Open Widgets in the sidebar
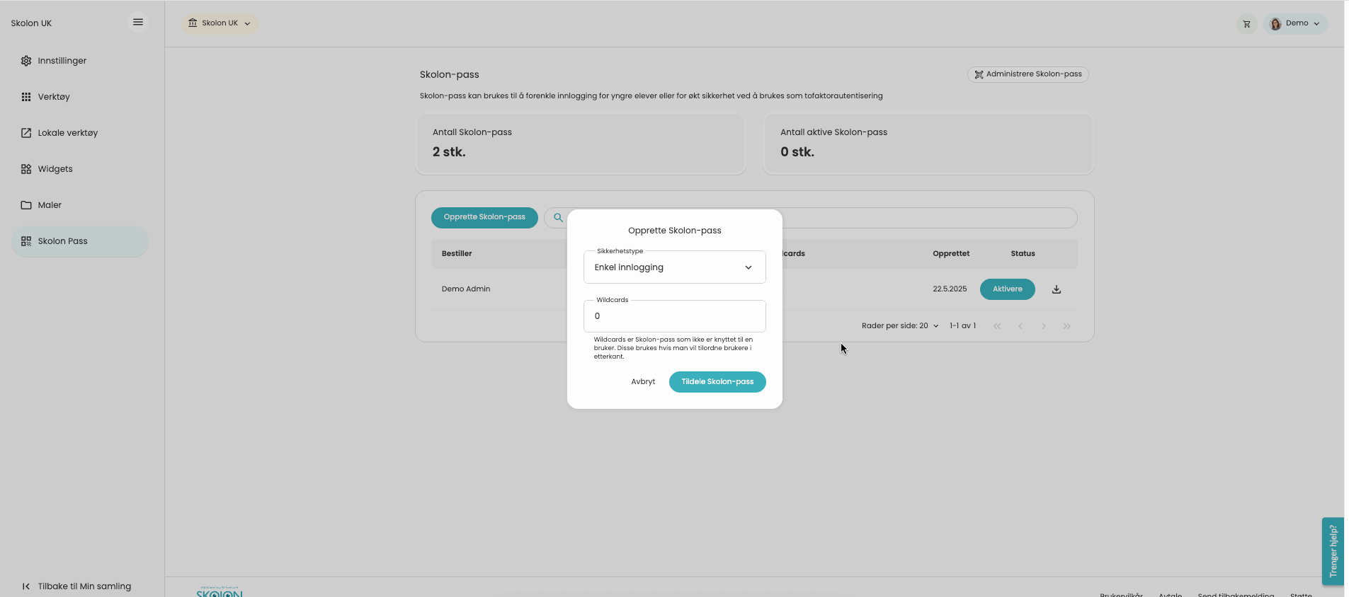 click(55, 169)
